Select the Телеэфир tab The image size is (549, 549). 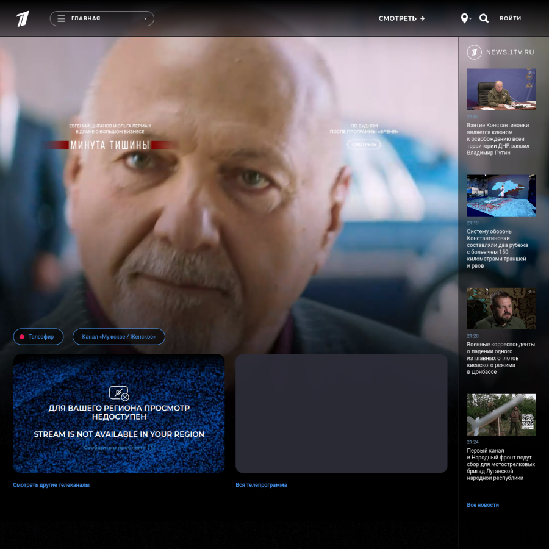pyautogui.click(x=38, y=337)
